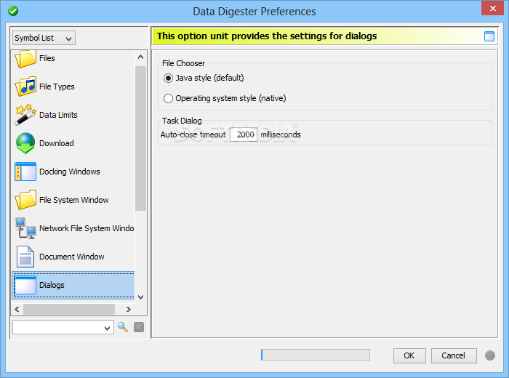Click the vertical scrollbar thumb in list
Screen dimensions: 509x378
coord(140,139)
